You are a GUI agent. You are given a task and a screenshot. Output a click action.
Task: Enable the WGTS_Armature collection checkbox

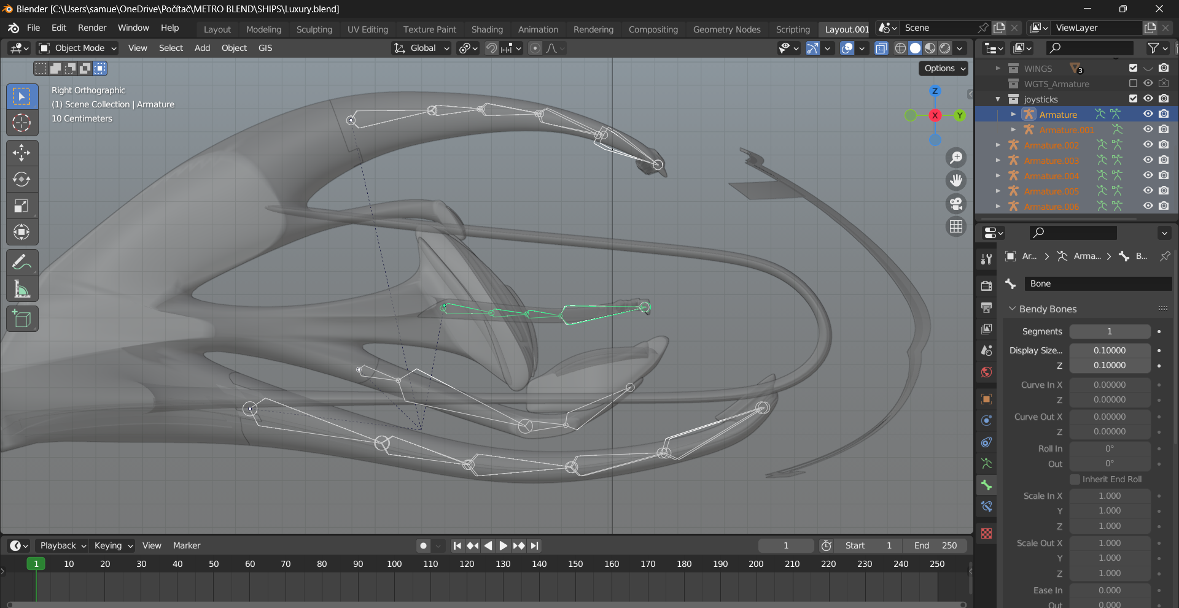click(x=1133, y=83)
